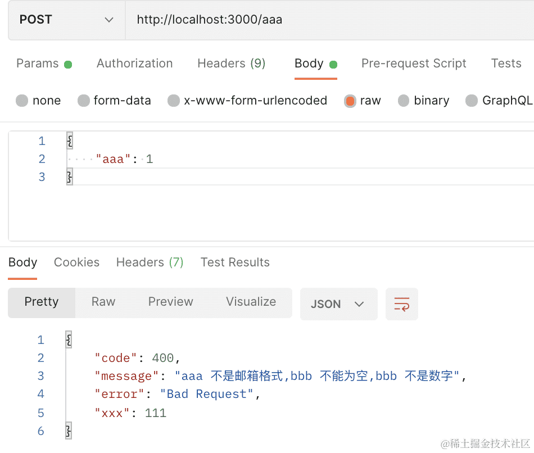Open response Headers (7) tab

tap(150, 262)
